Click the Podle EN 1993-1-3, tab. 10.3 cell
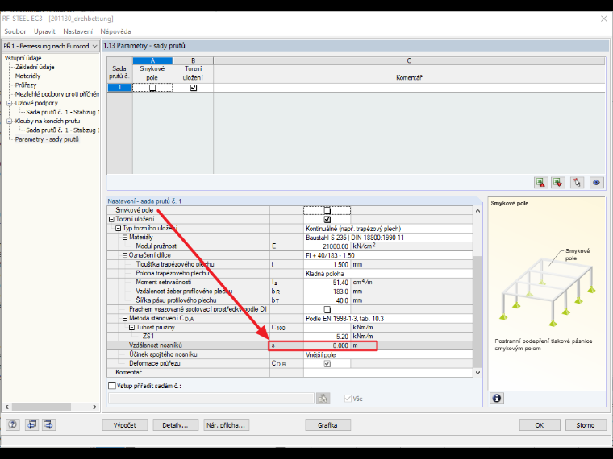 point(388,319)
